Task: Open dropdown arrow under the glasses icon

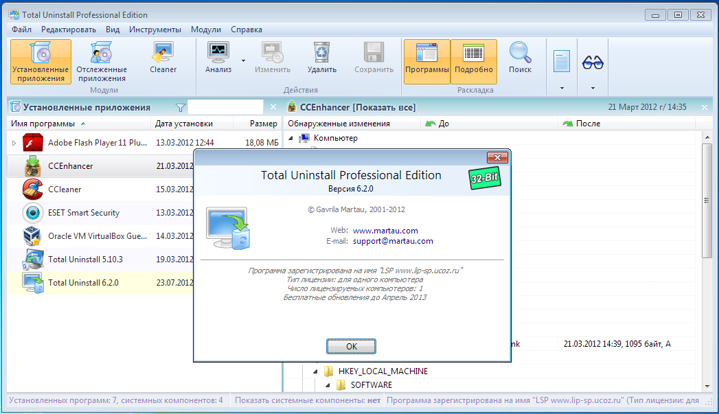Action: pos(593,88)
